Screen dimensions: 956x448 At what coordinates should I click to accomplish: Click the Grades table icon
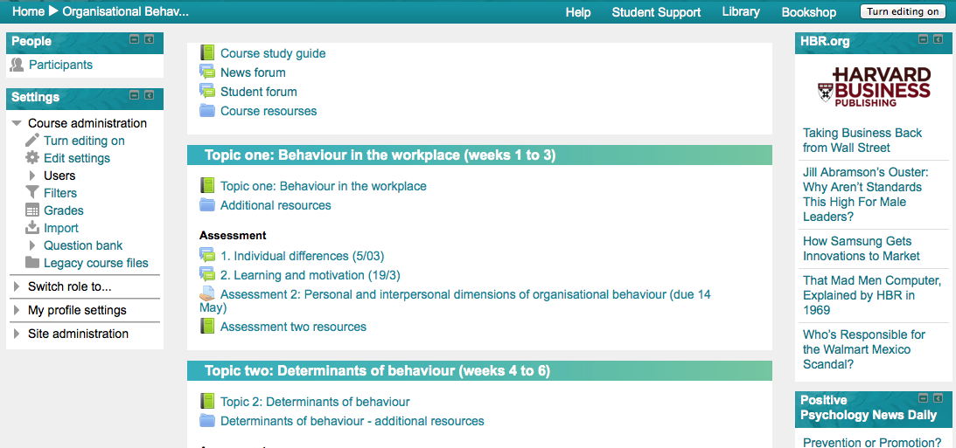(x=32, y=210)
